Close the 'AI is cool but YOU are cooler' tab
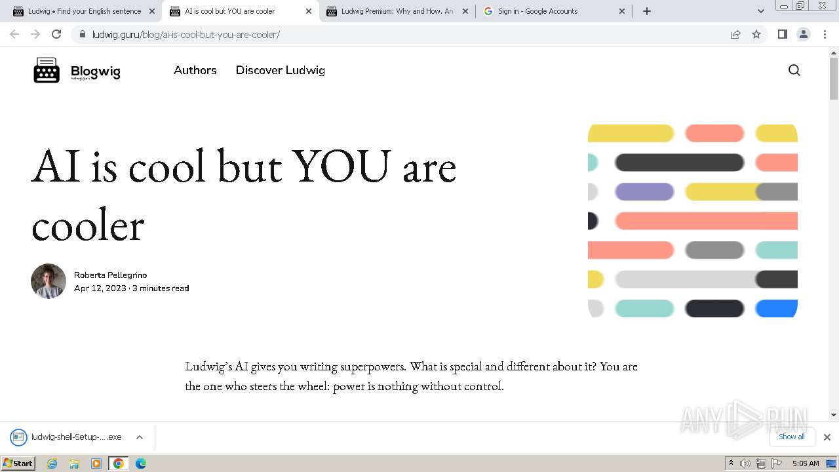 coord(309,11)
